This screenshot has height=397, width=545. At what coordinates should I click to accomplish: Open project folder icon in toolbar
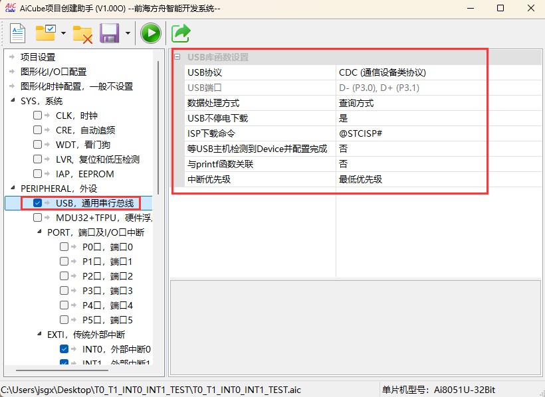point(46,33)
